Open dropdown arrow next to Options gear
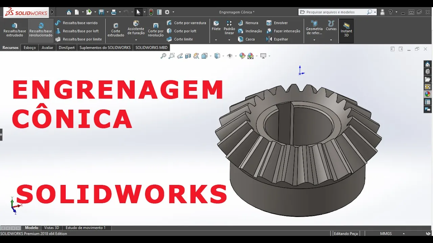This screenshot has width=433, height=243. tap(173, 12)
